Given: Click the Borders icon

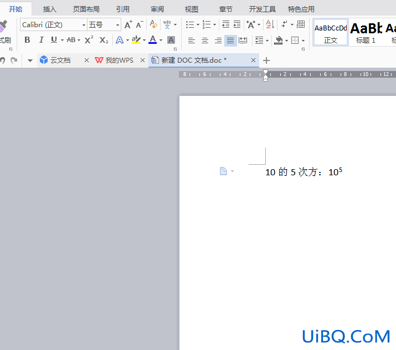Looking at the screenshot, I should (295, 40).
